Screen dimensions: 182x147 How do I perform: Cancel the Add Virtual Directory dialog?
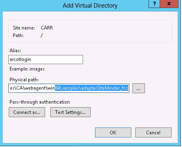click(x=153, y=132)
